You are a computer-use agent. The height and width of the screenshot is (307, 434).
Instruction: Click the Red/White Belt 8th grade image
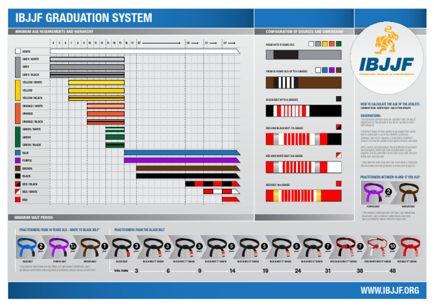tap(377, 247)
